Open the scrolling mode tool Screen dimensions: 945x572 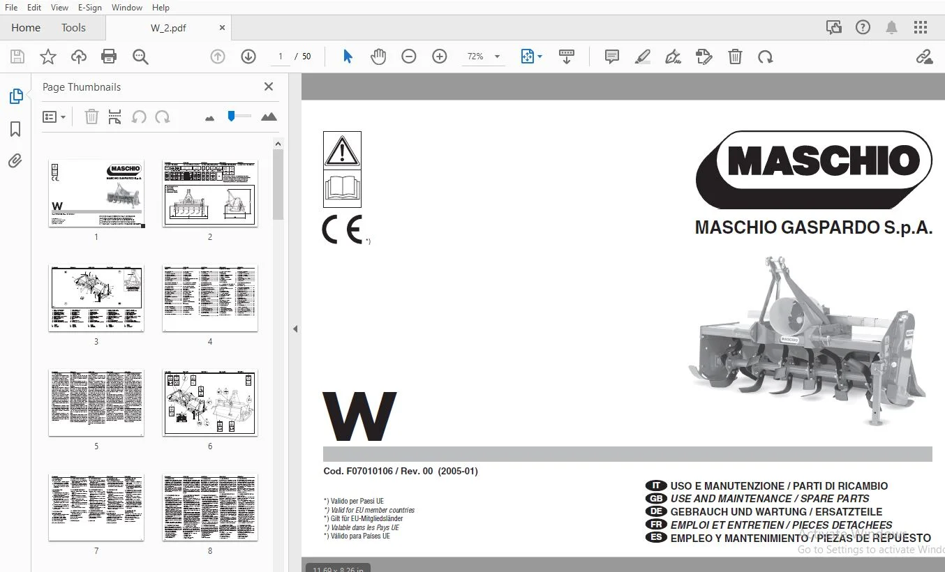tap(567, 57)
